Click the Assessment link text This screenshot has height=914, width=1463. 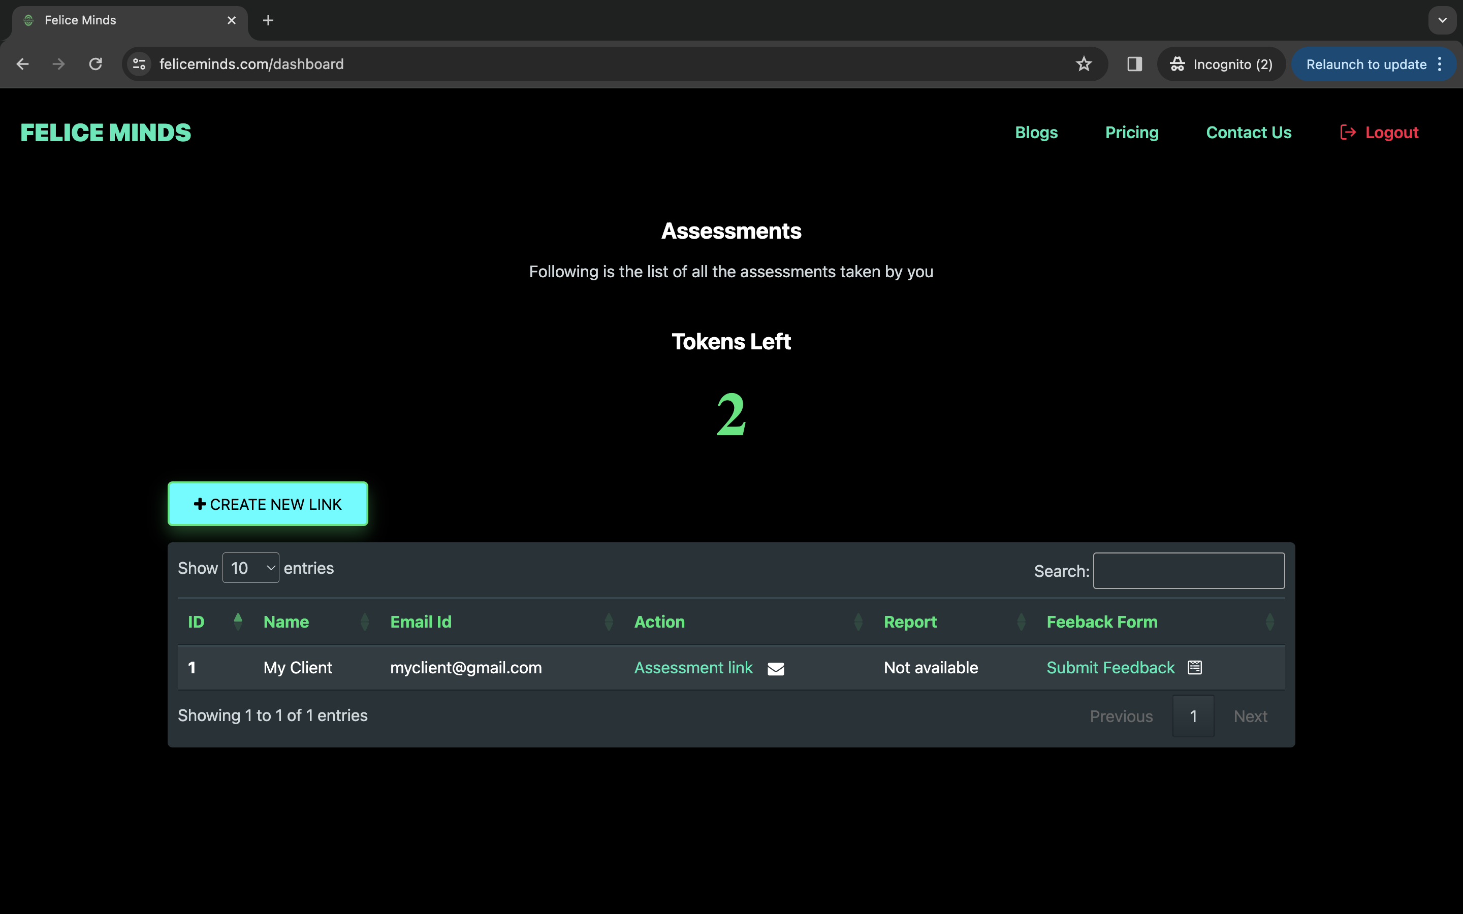(x=693, y=668)
